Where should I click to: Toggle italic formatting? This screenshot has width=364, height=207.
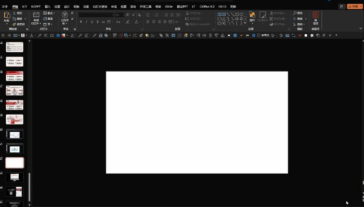click(86, 22)
